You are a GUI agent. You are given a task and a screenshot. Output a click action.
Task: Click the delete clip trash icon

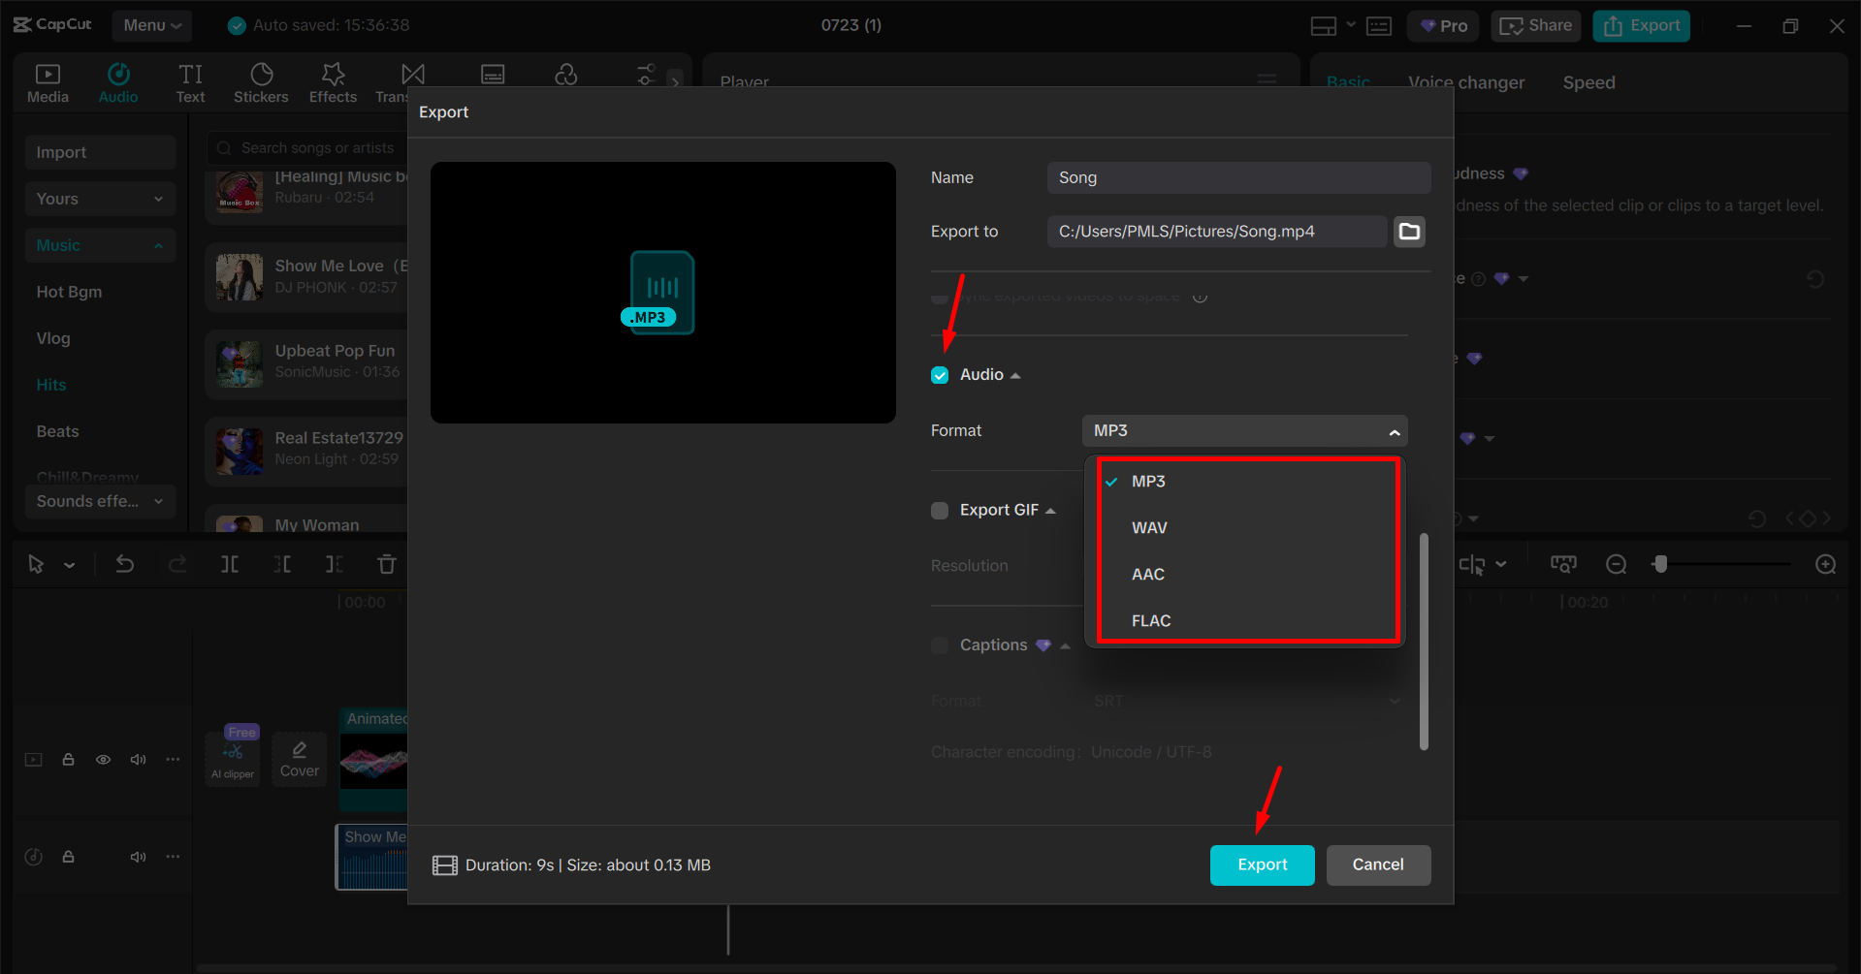(386, 563)
